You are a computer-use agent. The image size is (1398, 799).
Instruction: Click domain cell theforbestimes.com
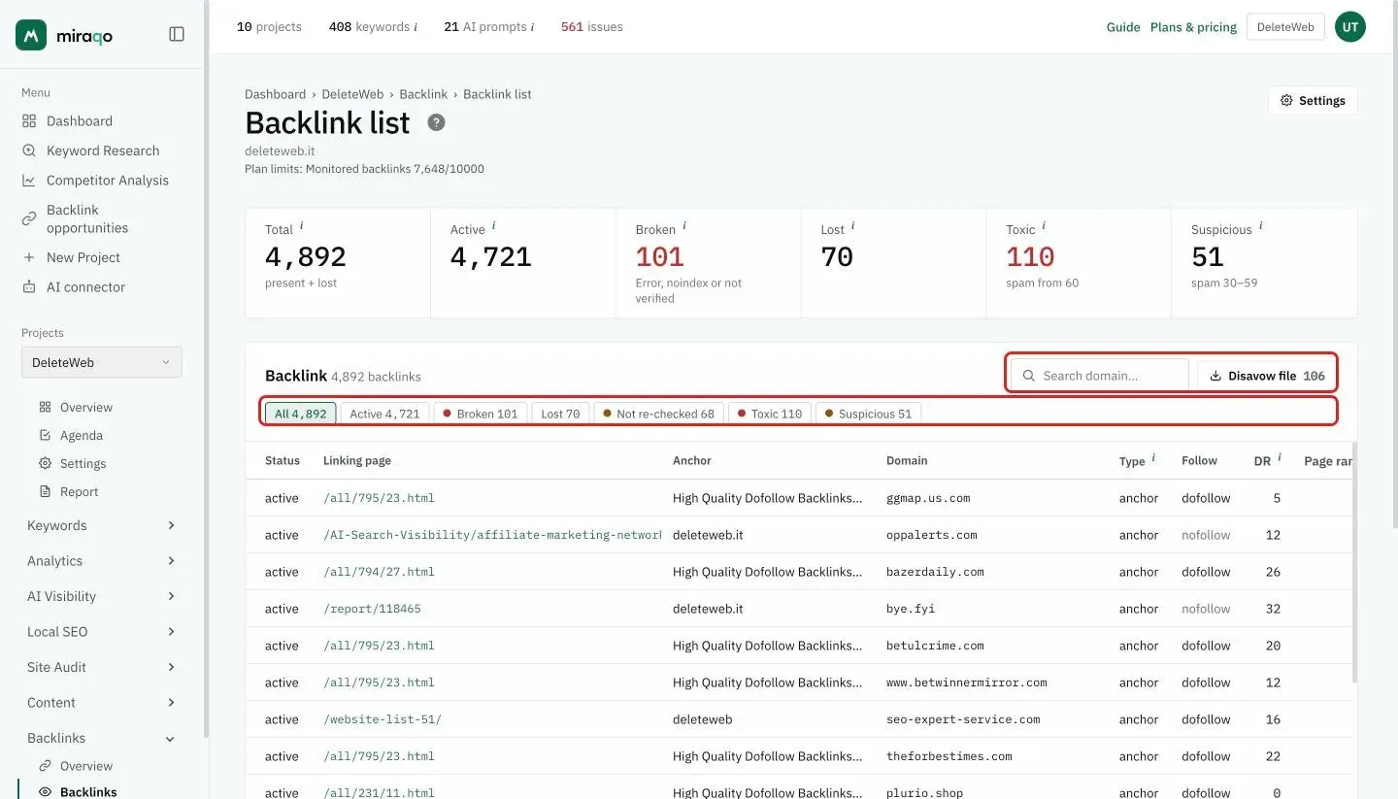pos(949,756)
